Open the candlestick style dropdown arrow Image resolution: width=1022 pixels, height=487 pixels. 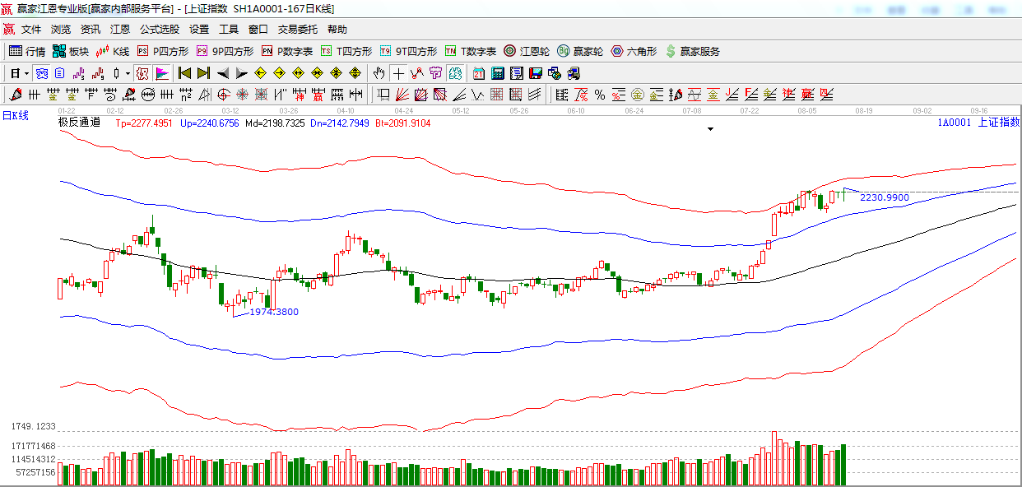[128, 73]
